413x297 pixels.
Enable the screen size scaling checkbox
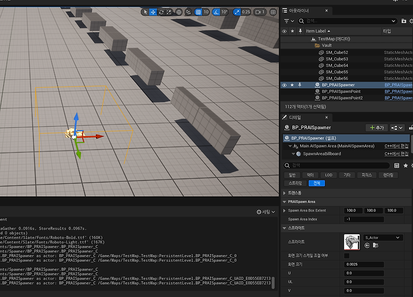click(346, 256)
